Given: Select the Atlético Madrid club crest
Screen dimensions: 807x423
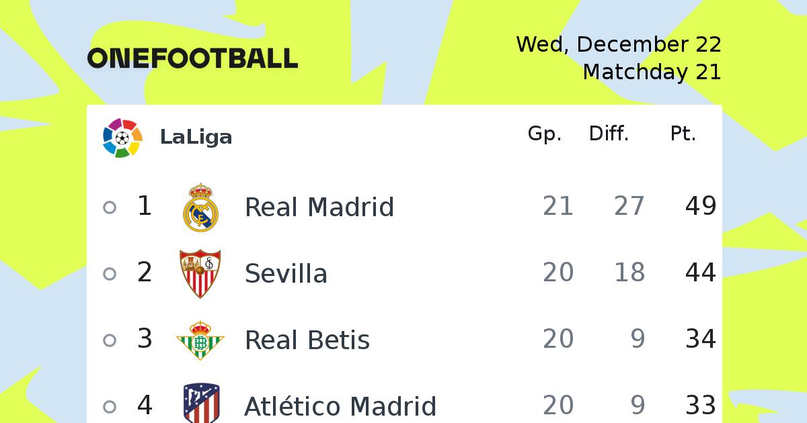Looking at the screenshot, I should (201, 404).
